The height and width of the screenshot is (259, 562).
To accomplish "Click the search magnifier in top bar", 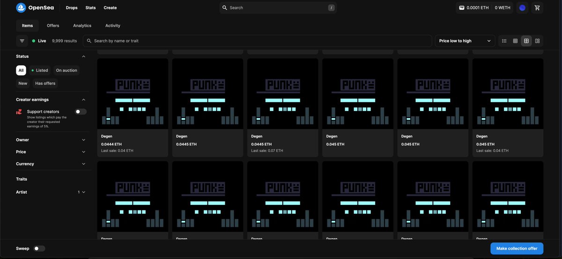I will [225, 8].
